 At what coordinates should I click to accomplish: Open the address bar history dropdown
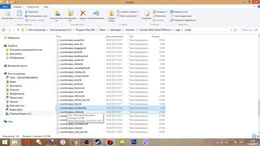pyautogui.click(x=231, y=30)
